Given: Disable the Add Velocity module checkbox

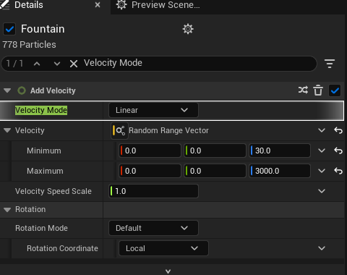Looking at the screenshot, I should [335, 90].
